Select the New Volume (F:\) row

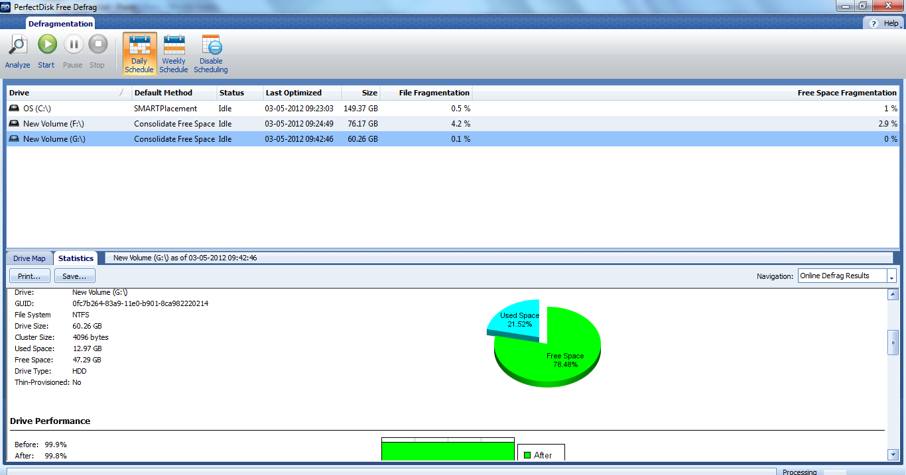453,123
